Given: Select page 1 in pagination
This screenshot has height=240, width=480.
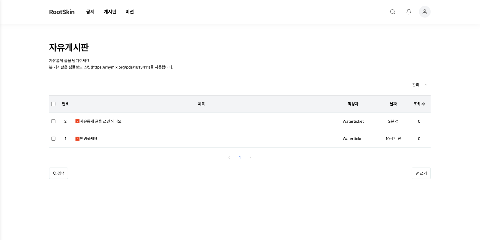Looking at the screenshot, I should point(240,158).
